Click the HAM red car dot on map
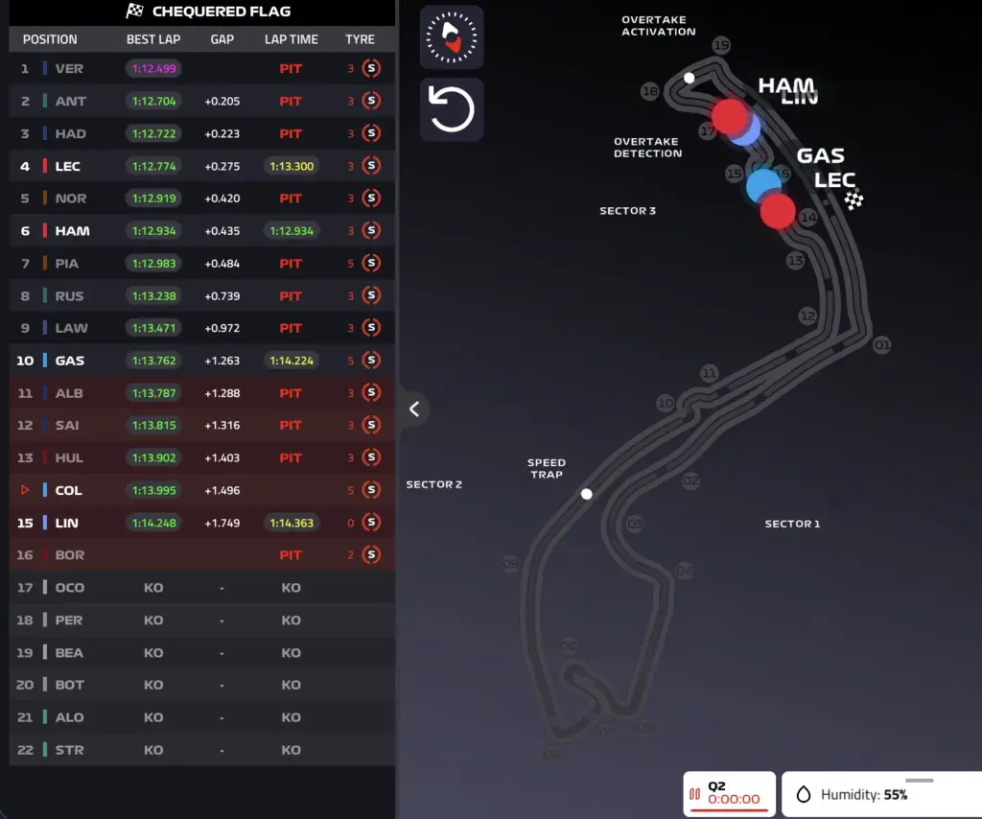This screenshot has width=982, height=819. pyautogui.click(x=729, y=116)
